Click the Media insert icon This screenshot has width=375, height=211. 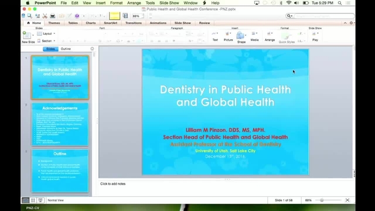(254, 34)
